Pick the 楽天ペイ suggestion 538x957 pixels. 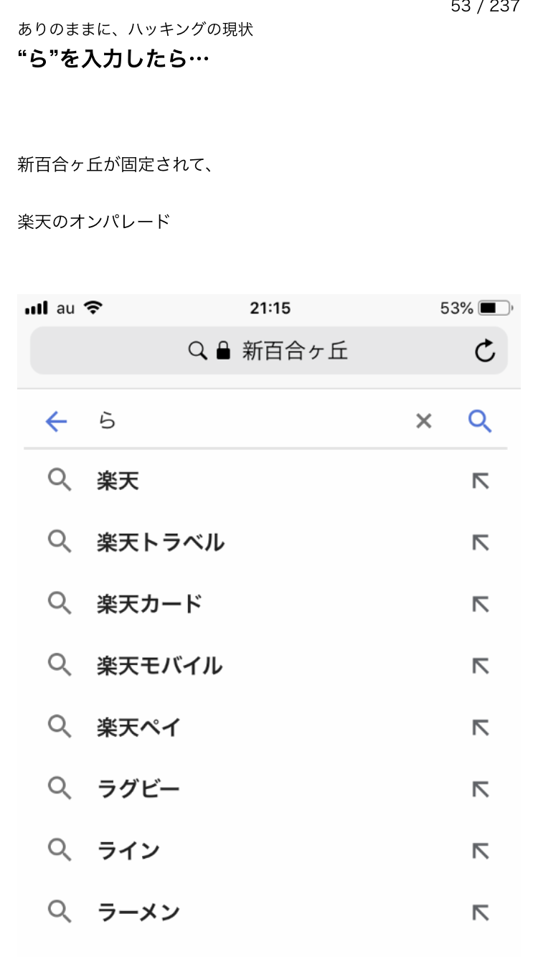[x=139, y=727]
